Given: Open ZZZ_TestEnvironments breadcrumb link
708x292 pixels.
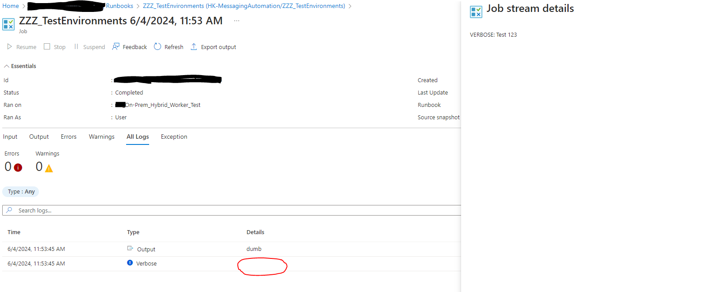Looking at the screenshot, I should click(x=244, y=6).
